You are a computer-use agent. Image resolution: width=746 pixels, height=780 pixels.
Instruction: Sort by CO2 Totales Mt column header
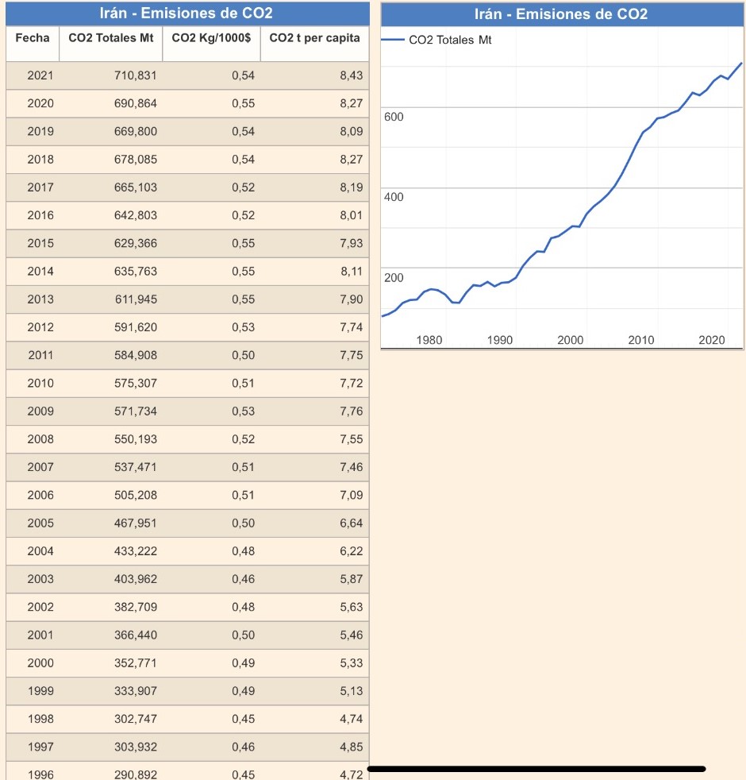[111, 38]
